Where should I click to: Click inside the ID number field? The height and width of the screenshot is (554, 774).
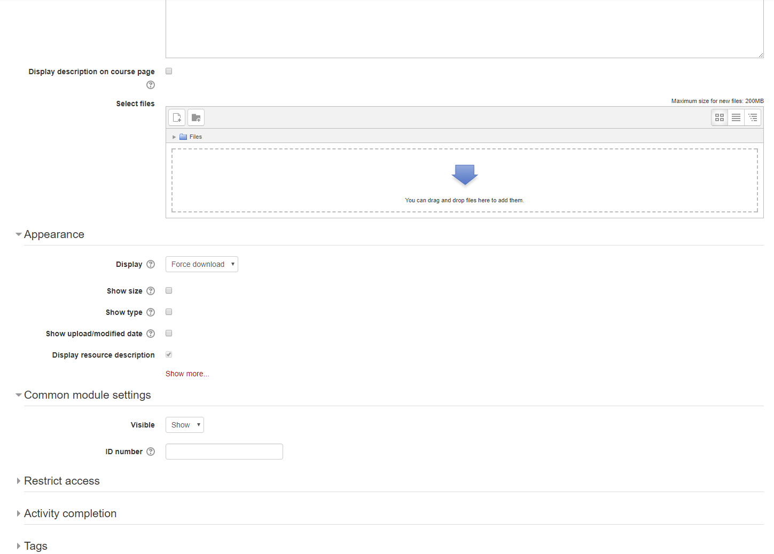point(224,452)
